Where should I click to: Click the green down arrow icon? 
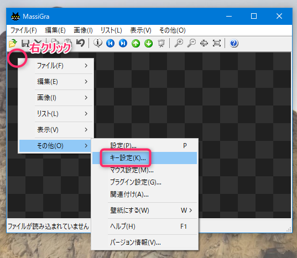point(148,43)
